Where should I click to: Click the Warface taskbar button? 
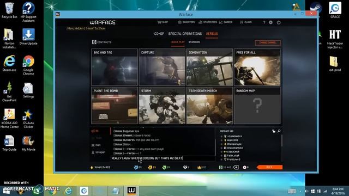tap(131, 191)
